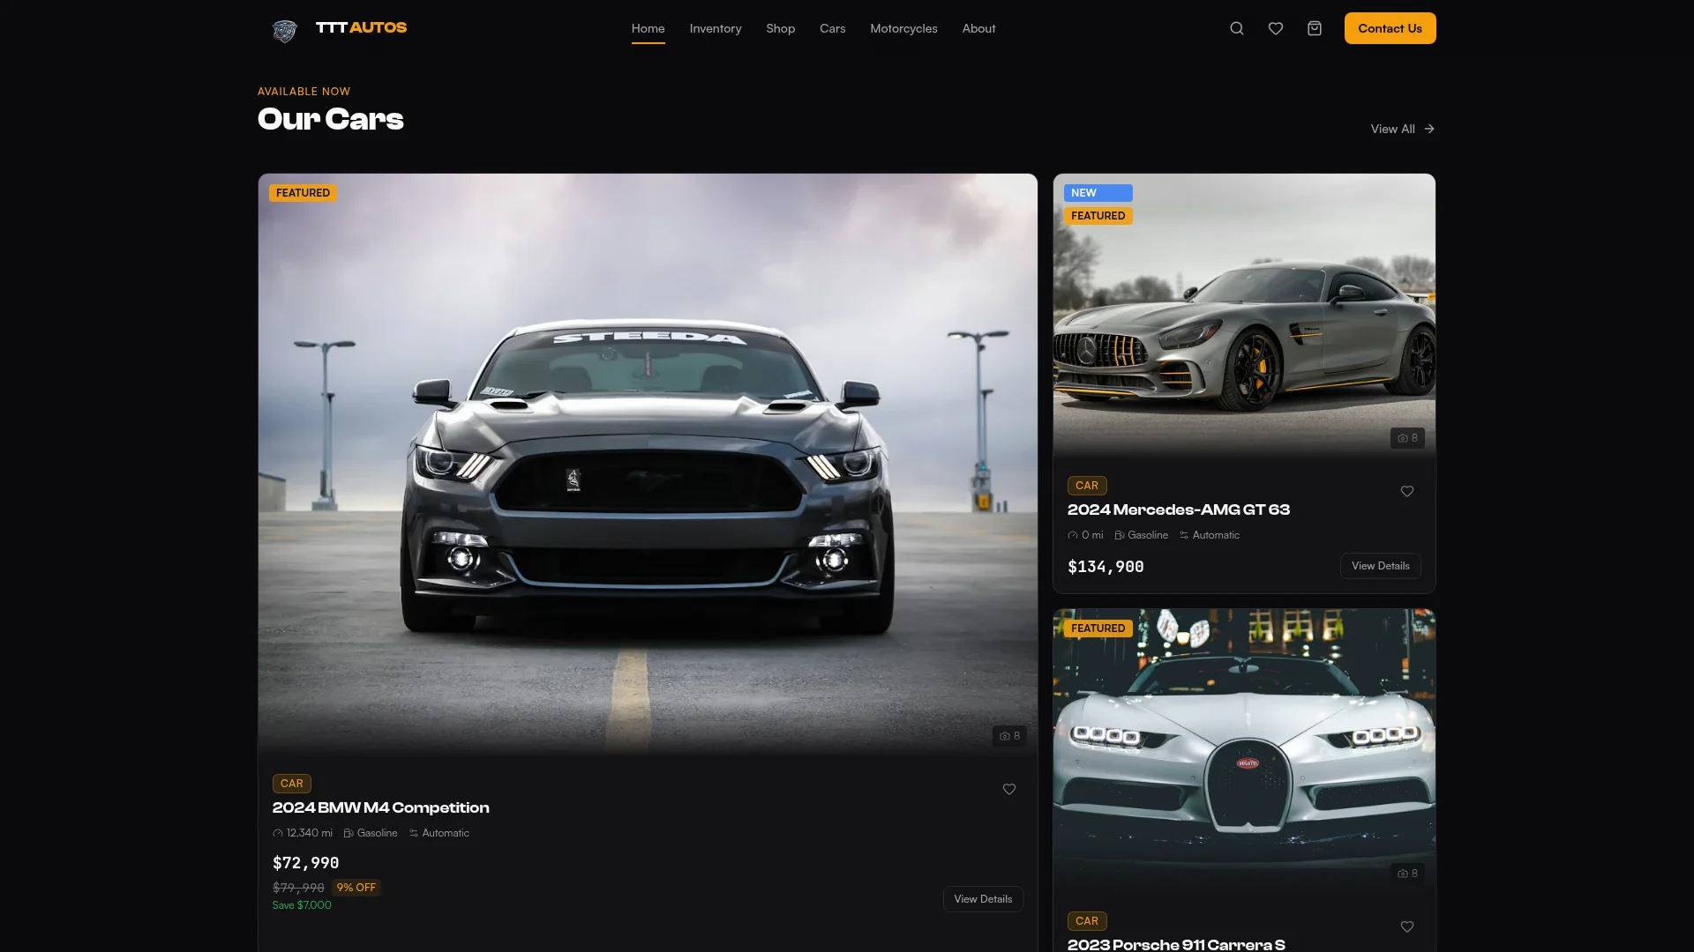1694x952 pixels.
Task: Open the Cars nav item
Action: coord(833,28)
